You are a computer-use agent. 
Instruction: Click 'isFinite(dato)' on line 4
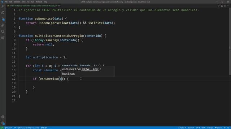point(101,23)
